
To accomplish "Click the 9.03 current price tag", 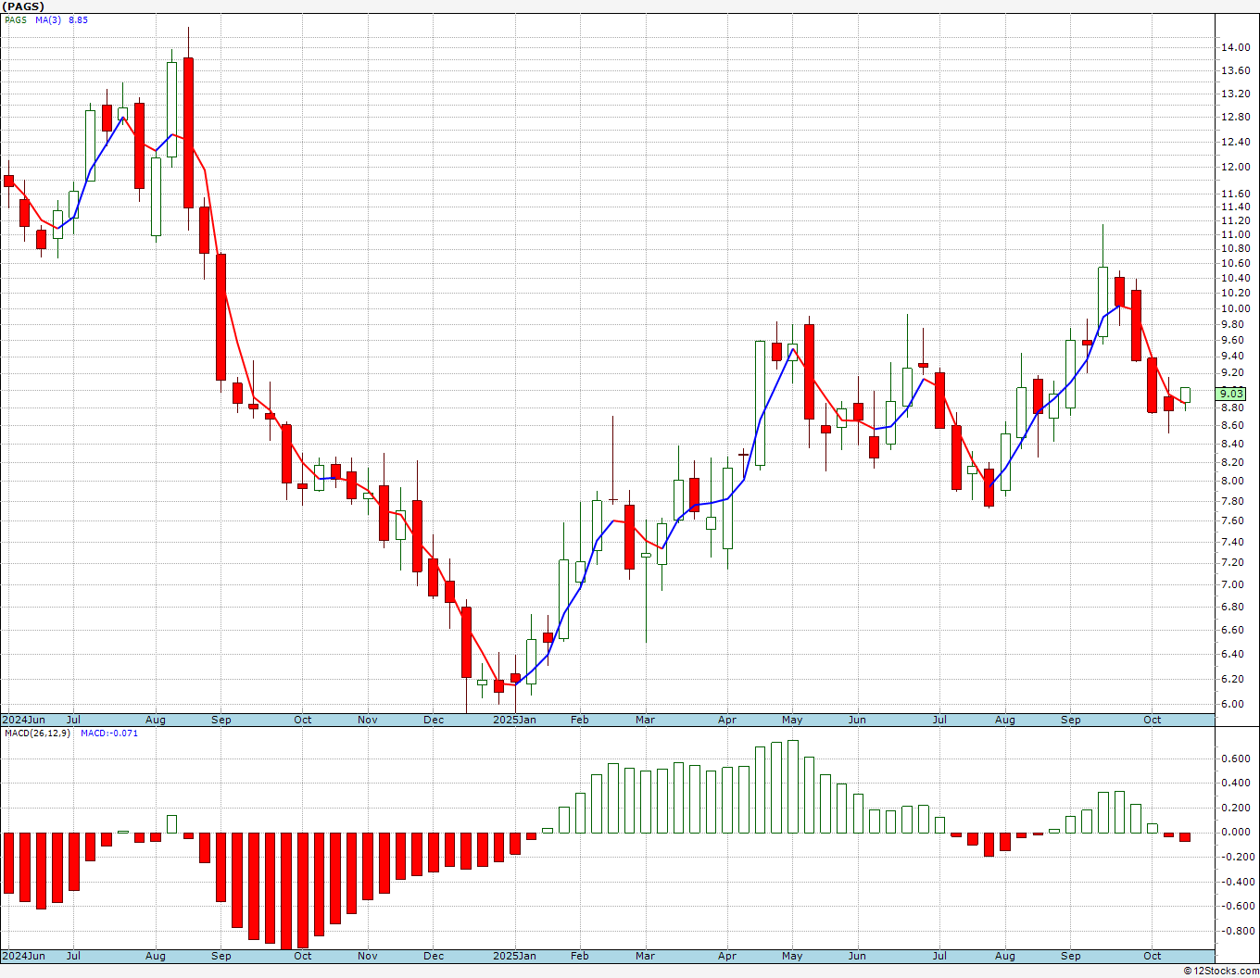I will click(x=1233, y=394).
